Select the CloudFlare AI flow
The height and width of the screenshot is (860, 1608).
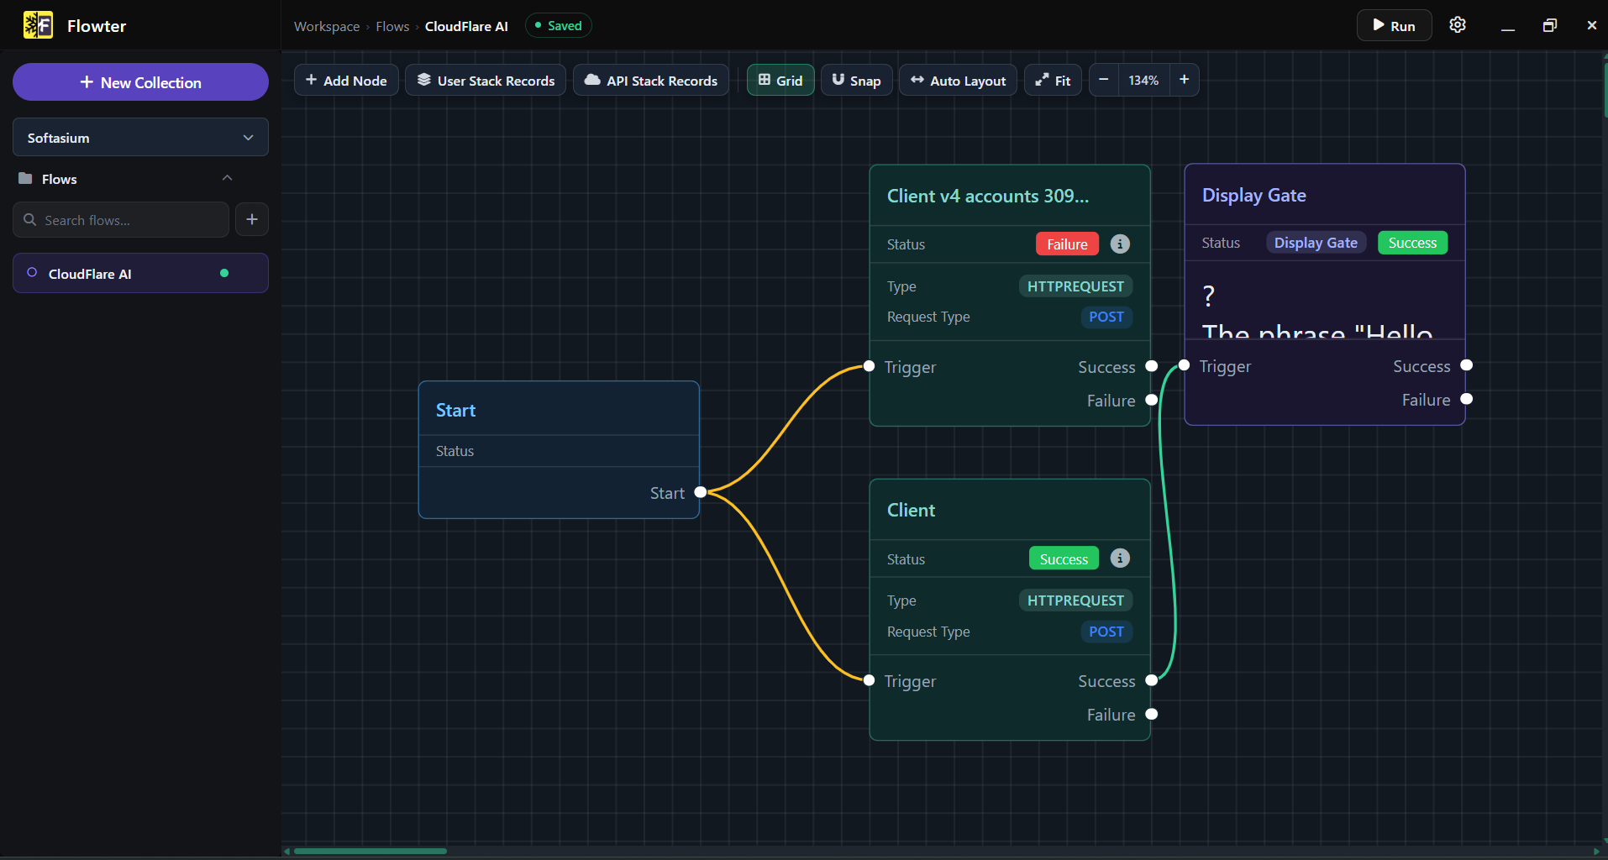point(140,273)
